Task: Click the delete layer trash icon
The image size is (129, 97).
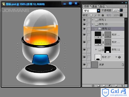Action: pos(122,86)
